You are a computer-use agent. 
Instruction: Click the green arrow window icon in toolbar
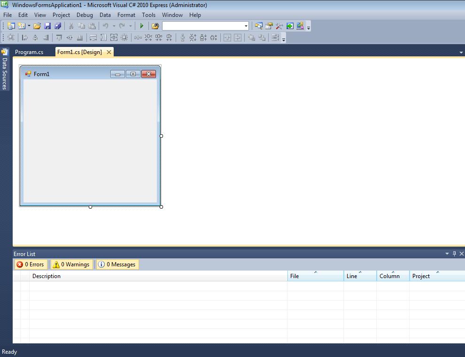pyautogui.click(x=290, y=26)
